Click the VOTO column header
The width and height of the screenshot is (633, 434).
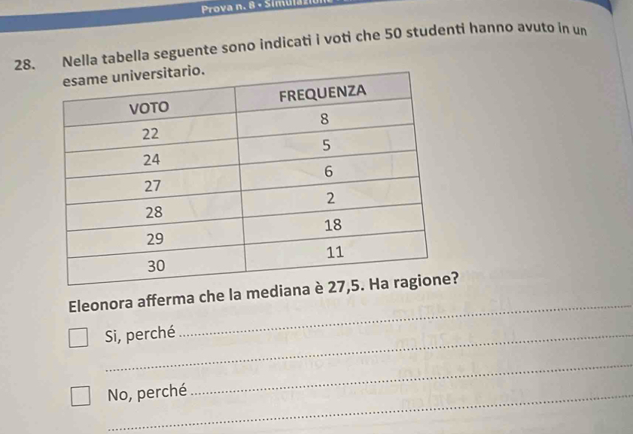tap(149, 108)
